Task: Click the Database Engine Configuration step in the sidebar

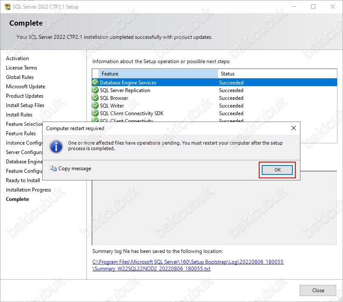Action: coord(24,162)
